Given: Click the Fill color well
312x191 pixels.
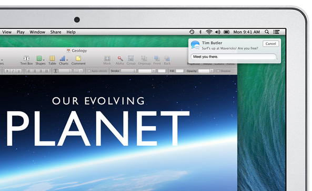Looking at the screenshot, I should (x=179, y=71).
